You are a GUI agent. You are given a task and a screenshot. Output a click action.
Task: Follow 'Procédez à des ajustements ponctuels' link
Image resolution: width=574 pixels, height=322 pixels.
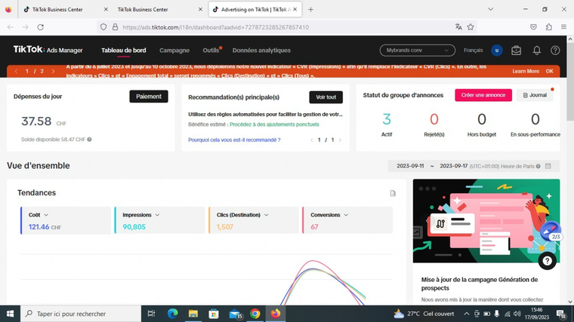point(274,124)
